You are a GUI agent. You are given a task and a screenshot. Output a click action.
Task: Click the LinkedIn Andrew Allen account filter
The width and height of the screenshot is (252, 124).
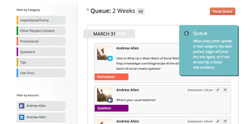coord(41,117)
